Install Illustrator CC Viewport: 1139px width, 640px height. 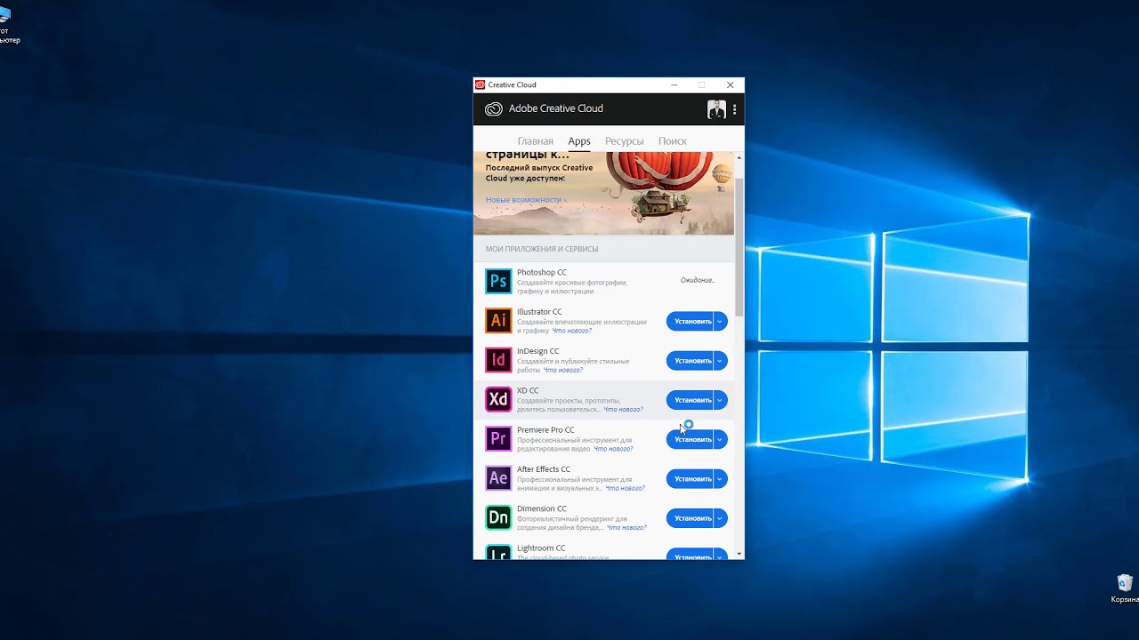pos(691,322)
